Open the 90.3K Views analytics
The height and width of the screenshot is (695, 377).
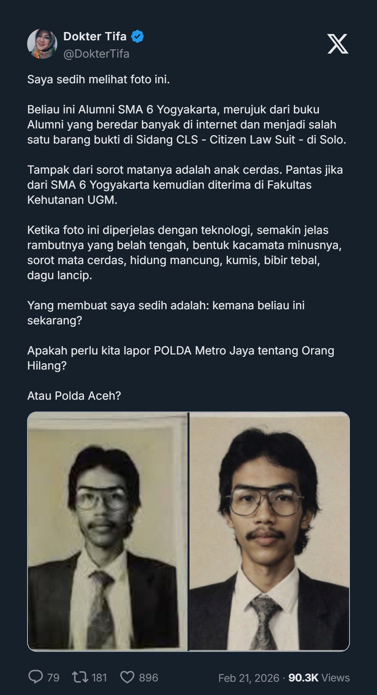coord(319,678)
